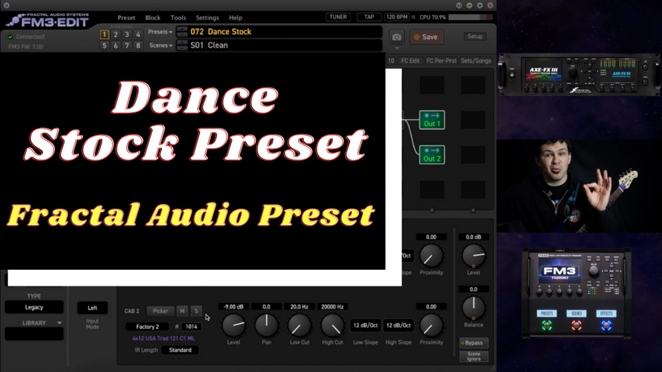Open the Tools menu
The height and width of the screenshot is (372, 662).
(x=178, y=18)
